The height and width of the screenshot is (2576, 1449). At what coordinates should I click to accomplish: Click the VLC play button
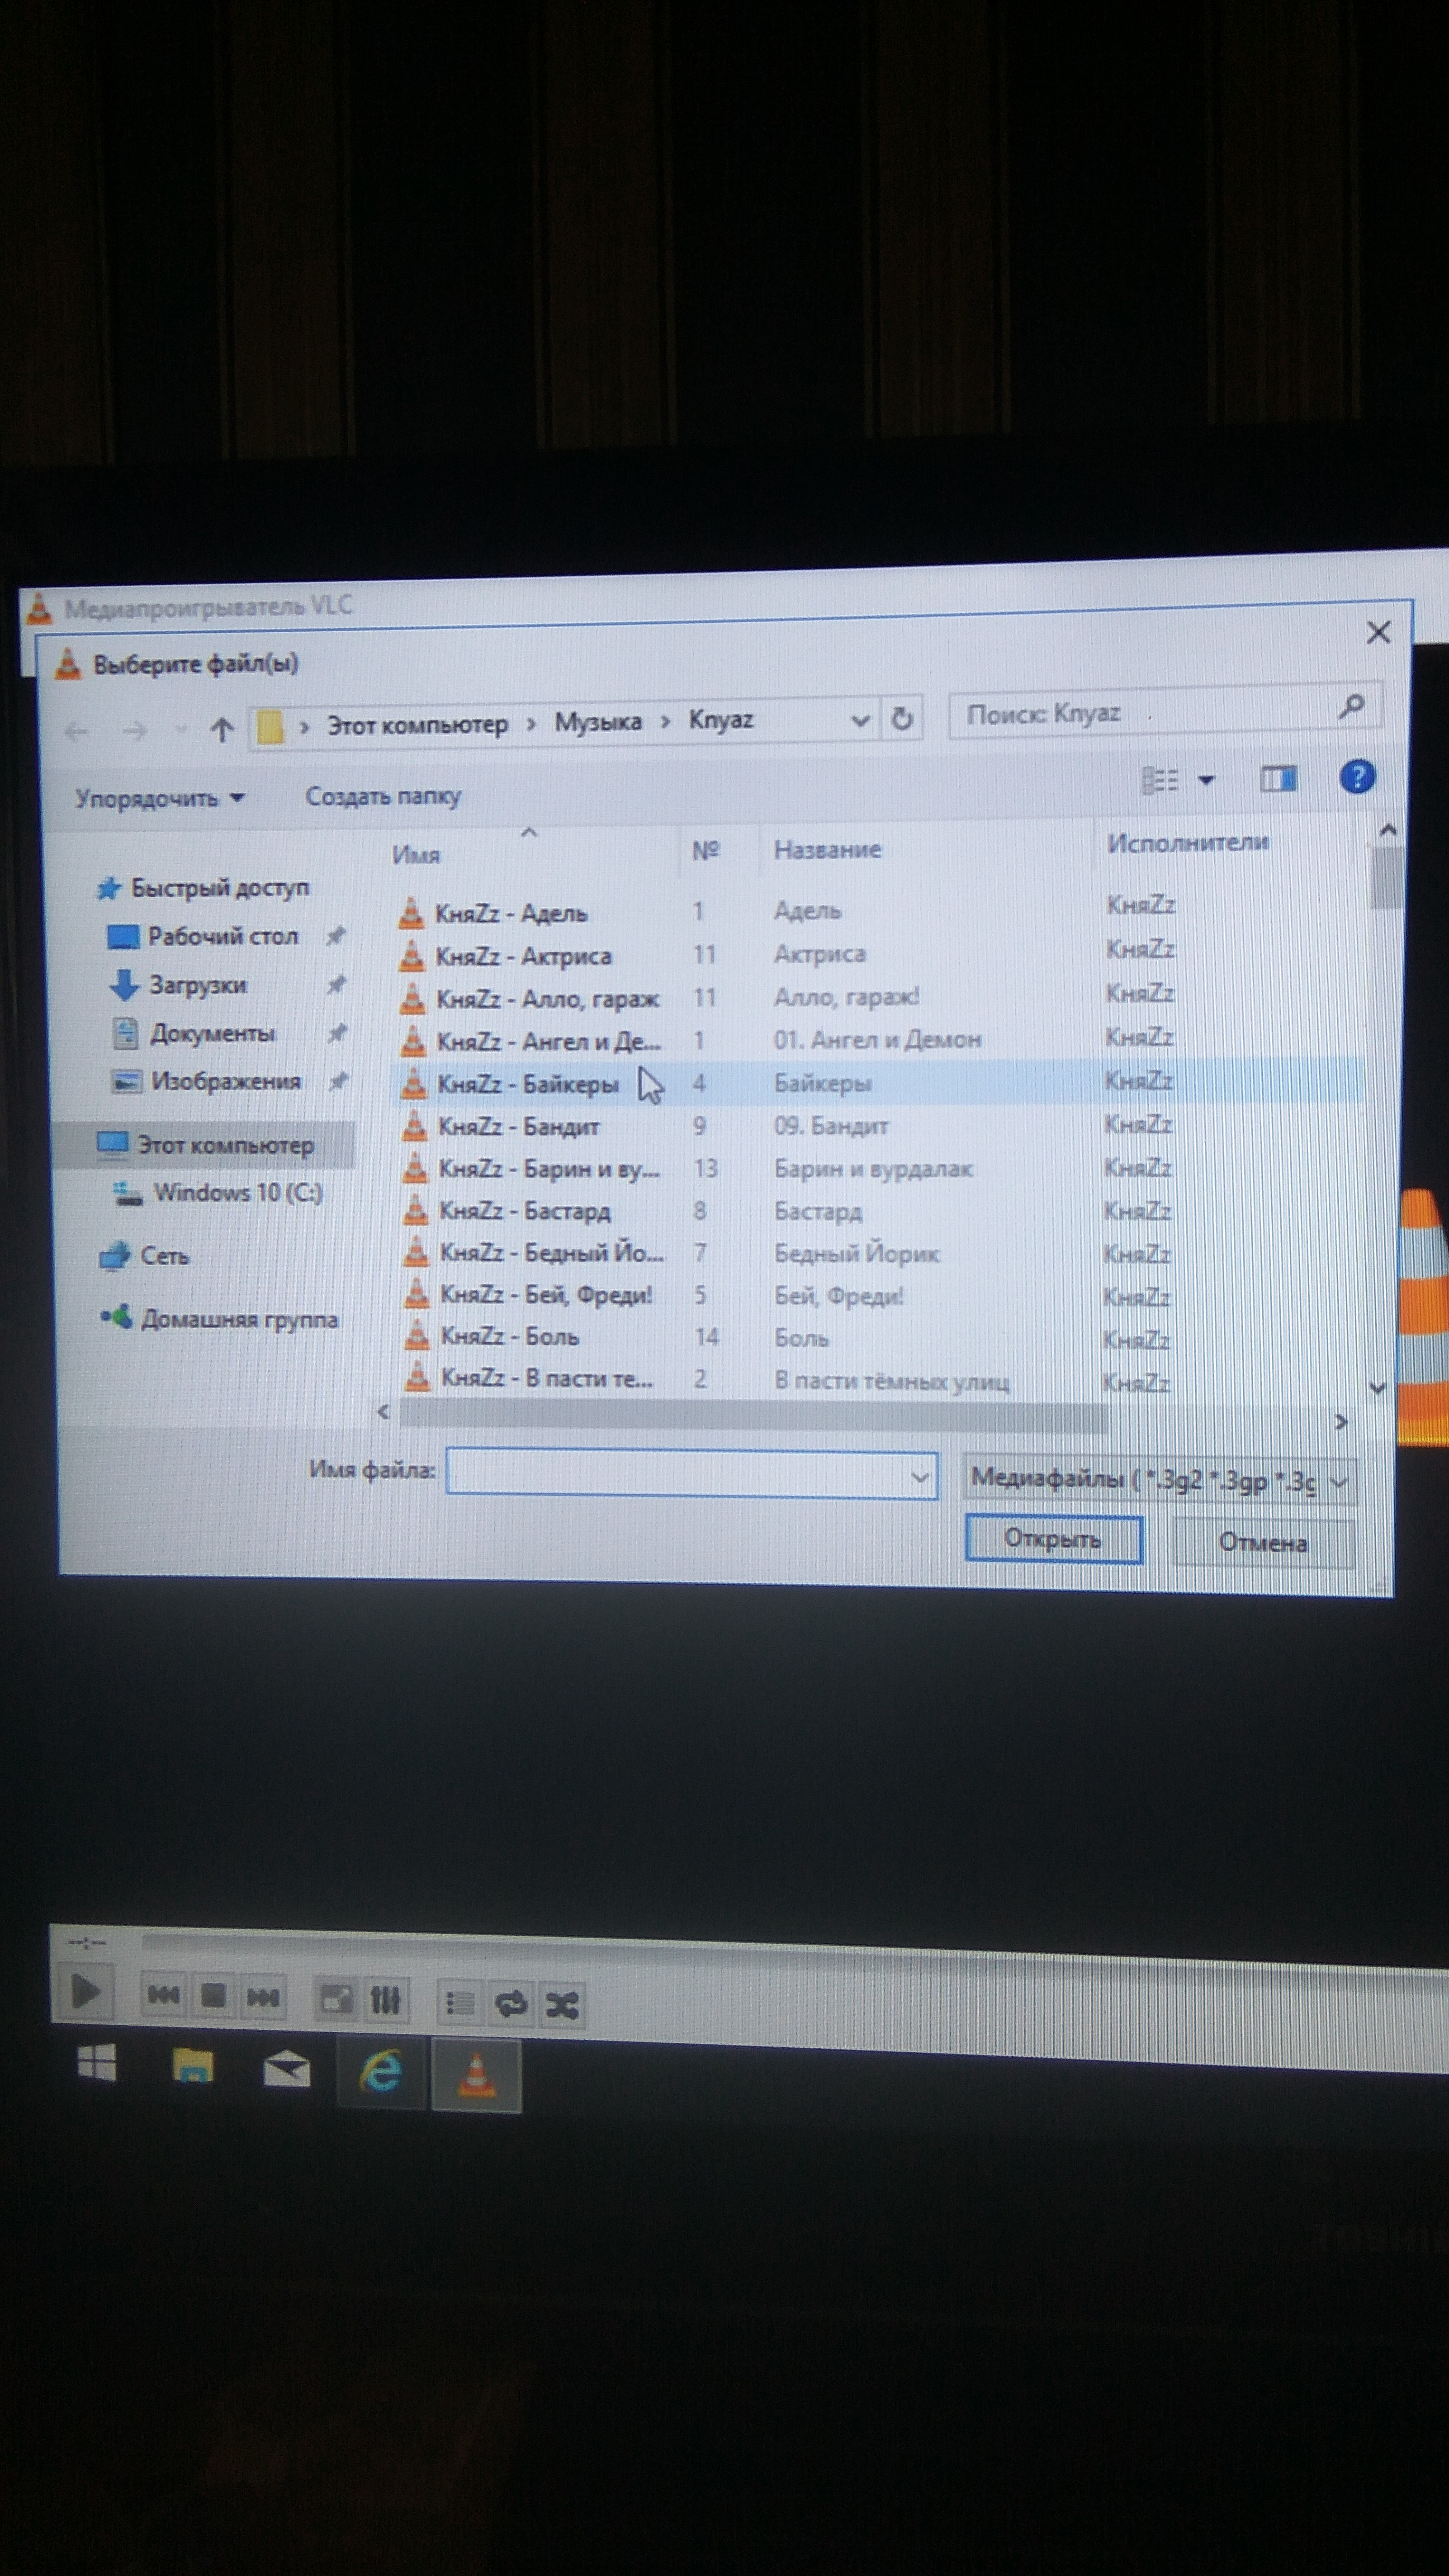pos(85,1993)
